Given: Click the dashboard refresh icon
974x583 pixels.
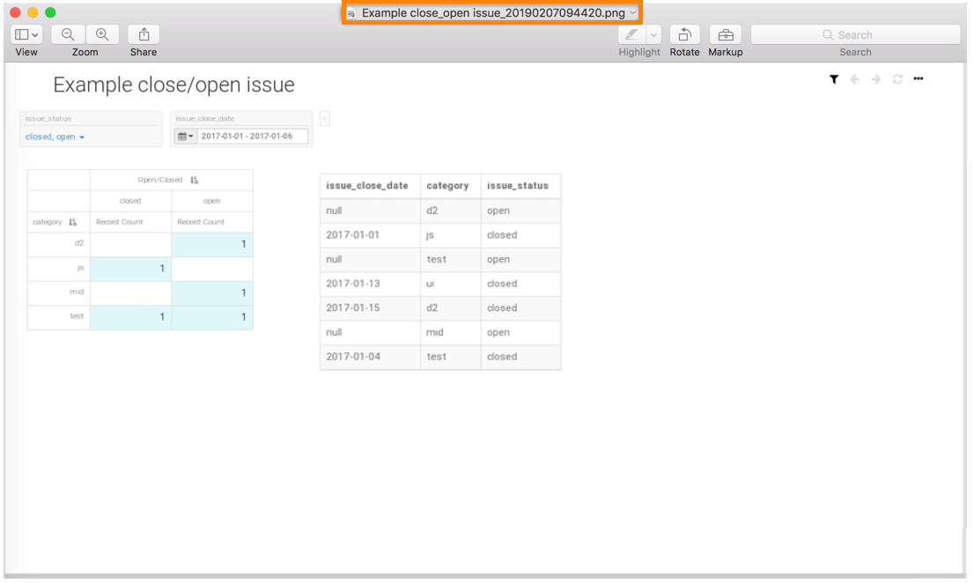Looking at the screenshot, I should (x=897, y=79).
